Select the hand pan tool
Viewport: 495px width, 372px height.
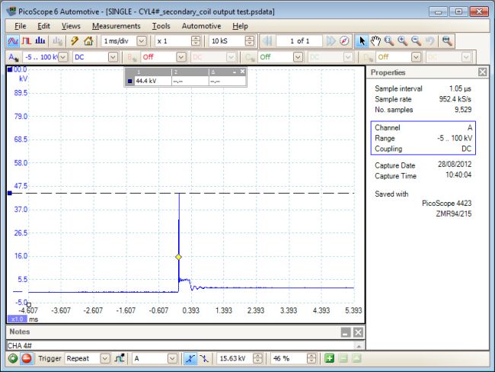pyautogui.click(x=375, y=41)
